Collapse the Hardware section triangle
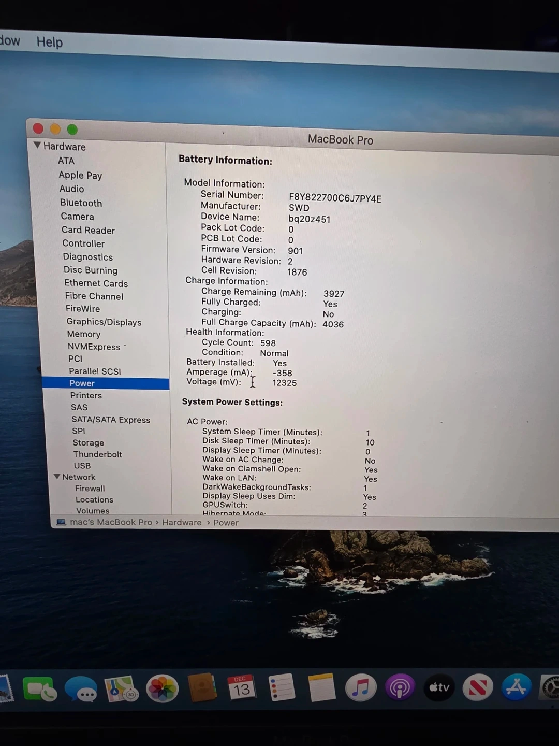 [x=37, y=146]
